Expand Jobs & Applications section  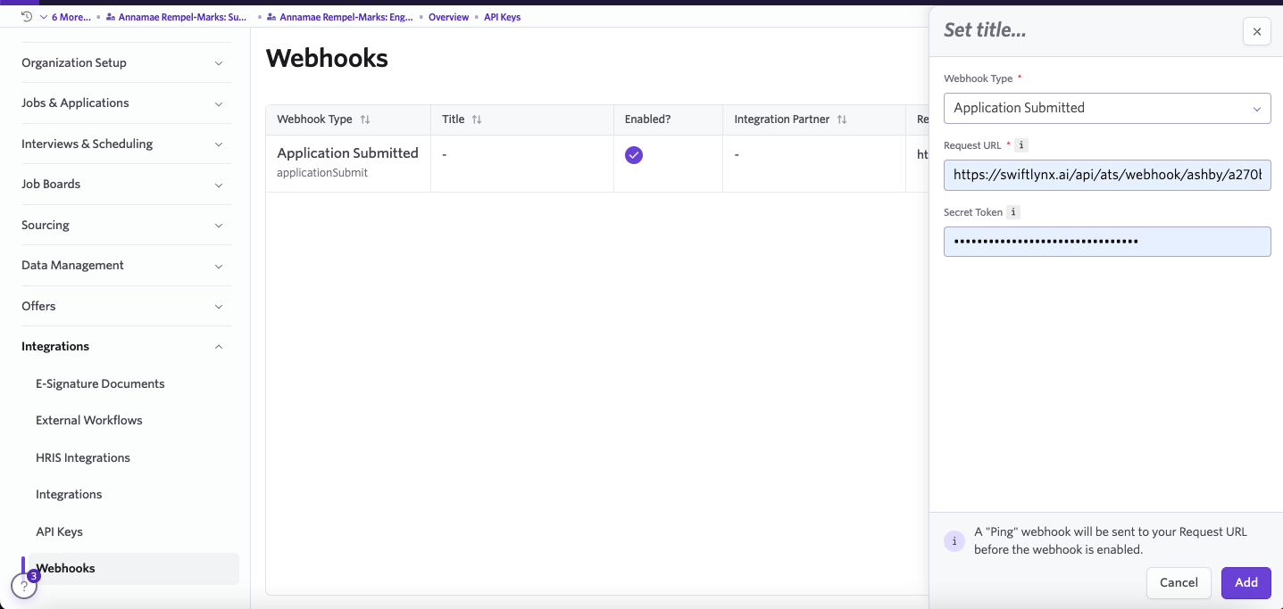[126, 103]
